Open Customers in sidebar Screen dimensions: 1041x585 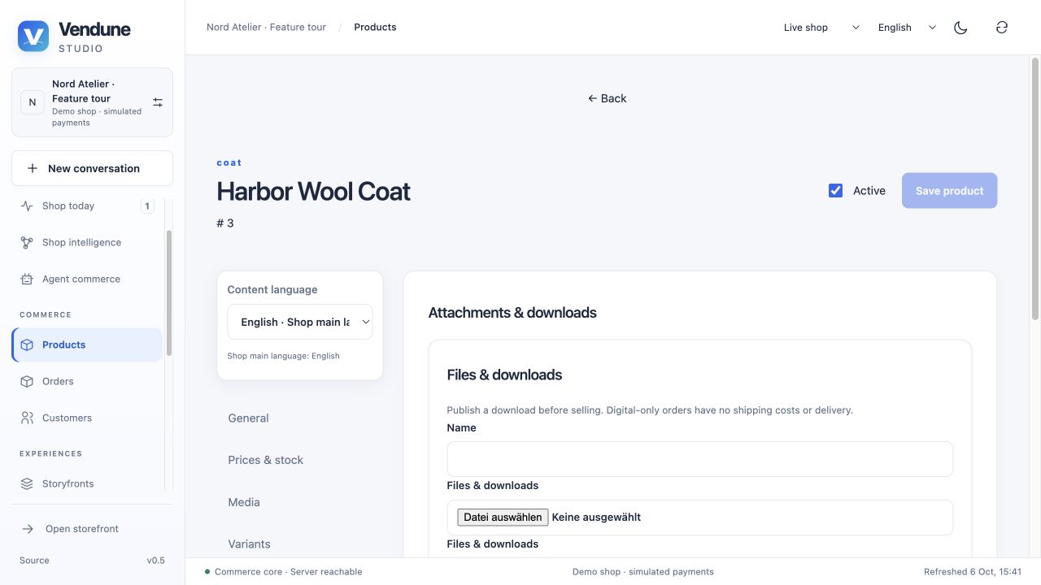[87, 418]
